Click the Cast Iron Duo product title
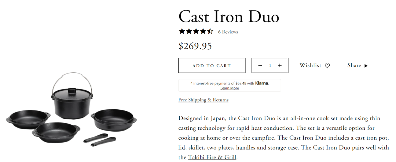 point(229,17)
